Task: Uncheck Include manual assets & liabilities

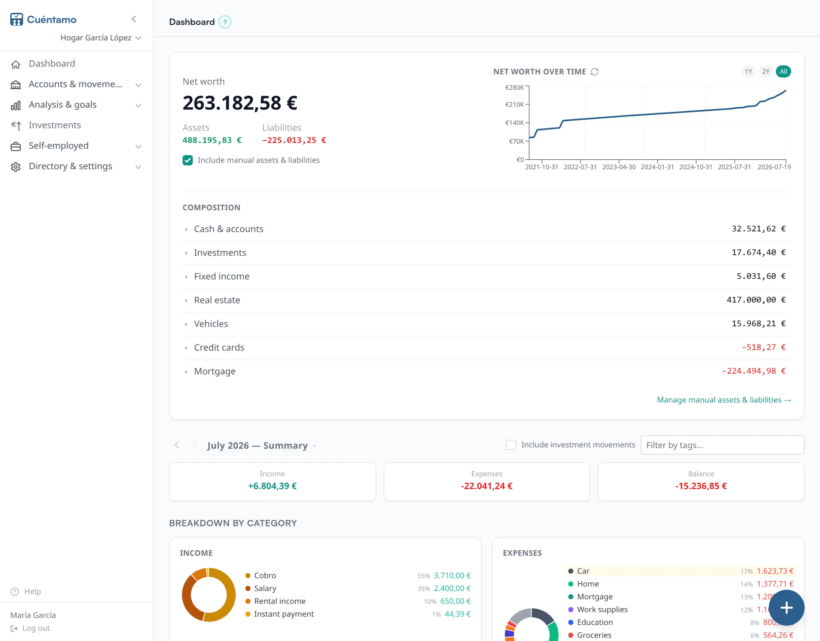Action: [x=188, y=160]
